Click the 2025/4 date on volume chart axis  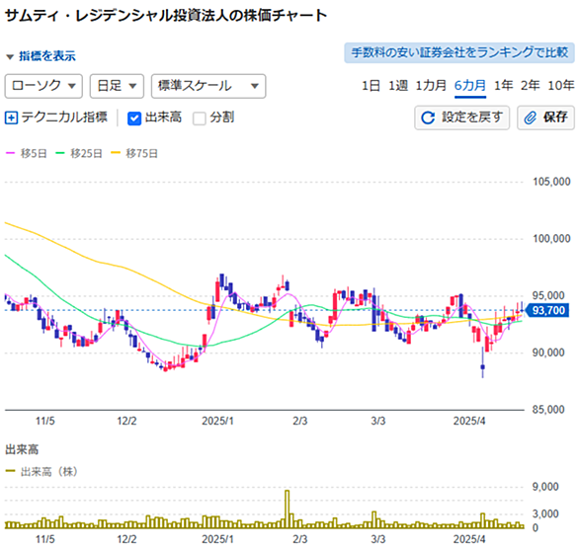click(x=469, y=540)
